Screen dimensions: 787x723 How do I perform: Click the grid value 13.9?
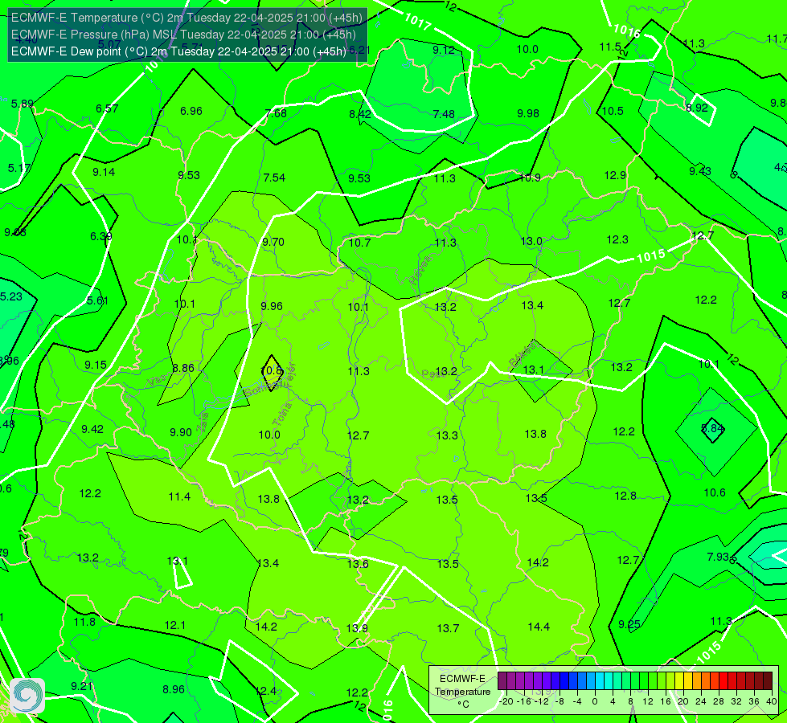[x=357, y=628]
